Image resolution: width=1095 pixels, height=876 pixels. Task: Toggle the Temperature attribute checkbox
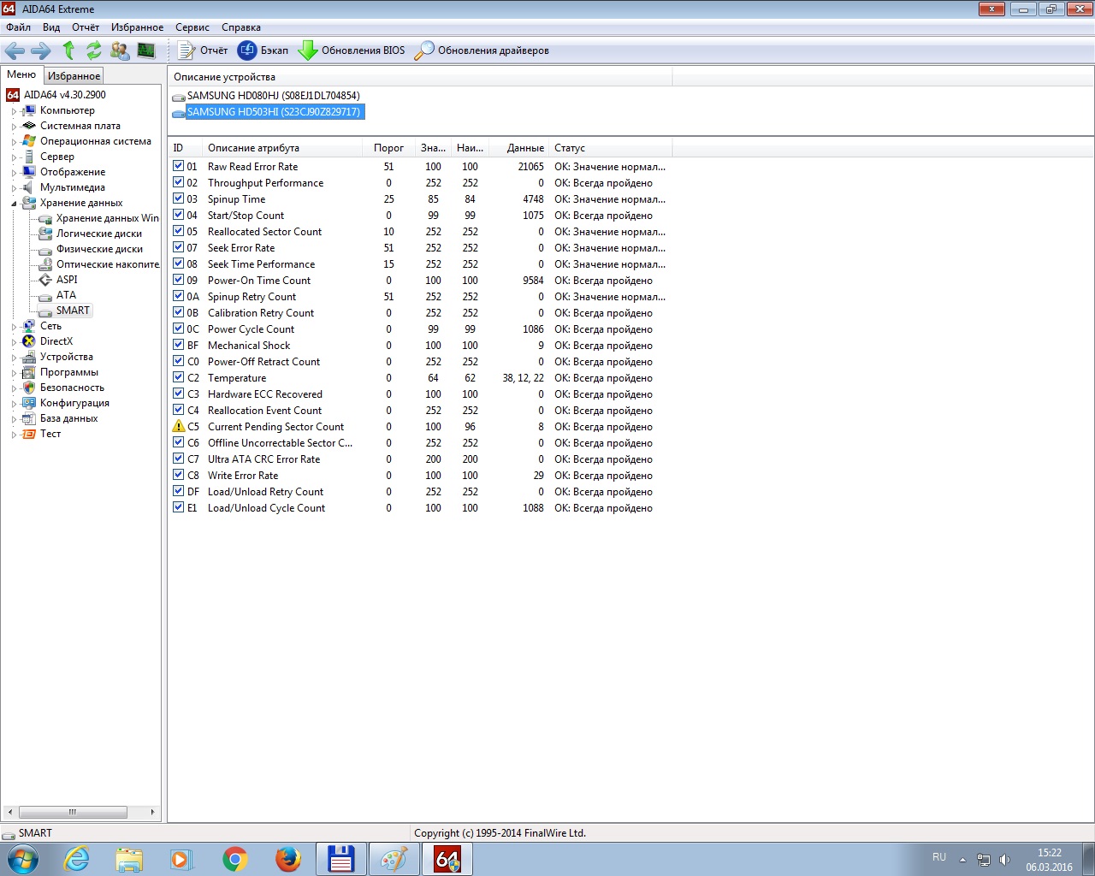click(x=179, y=377)
